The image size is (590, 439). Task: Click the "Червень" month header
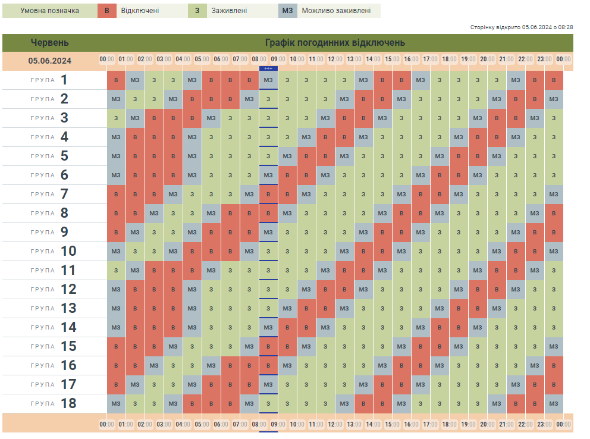point(50,43)
